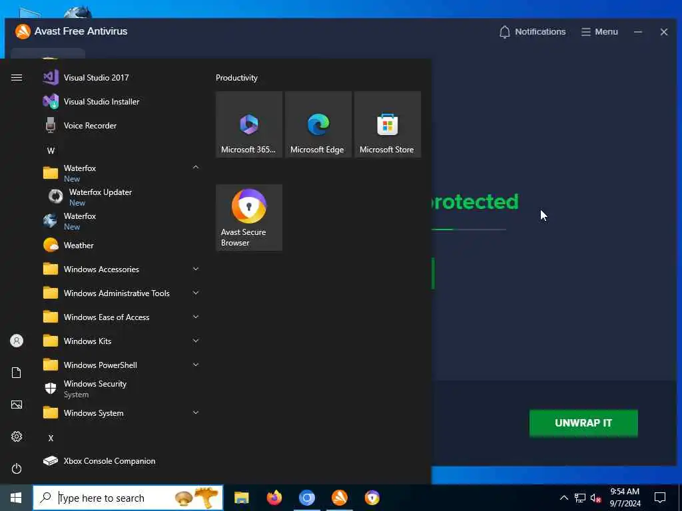Expand the Start menu hamburger button
Viewport: 682px width, 511px height.
(x=17, y=78)
